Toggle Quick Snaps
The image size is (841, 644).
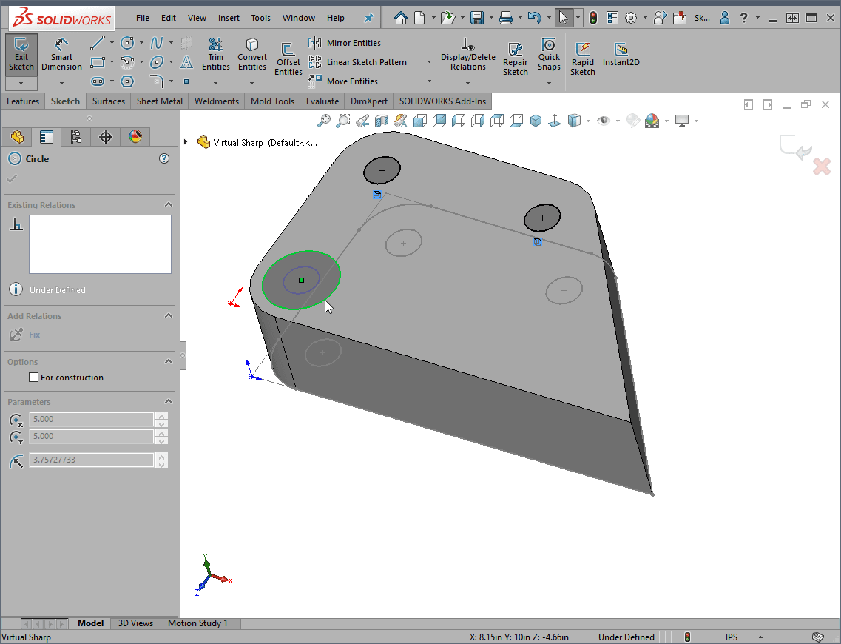(x=549, y=54)
